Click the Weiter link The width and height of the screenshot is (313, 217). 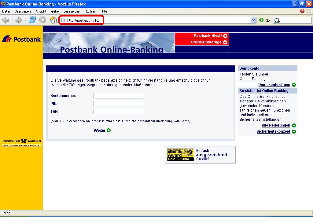pos(100,131)
